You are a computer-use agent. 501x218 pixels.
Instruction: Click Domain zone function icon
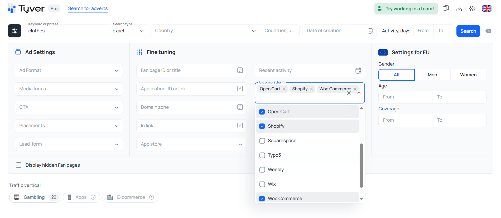[x=240, y=107]
